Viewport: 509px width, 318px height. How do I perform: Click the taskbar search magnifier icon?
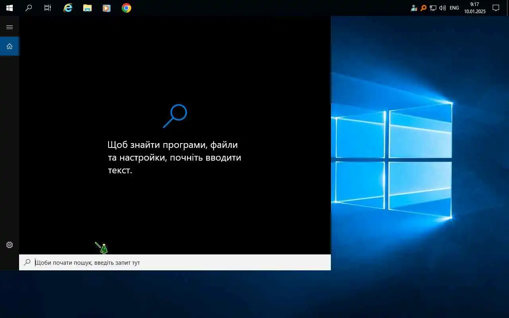pos(29,8)
